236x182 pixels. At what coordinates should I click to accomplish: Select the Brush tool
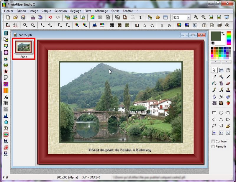tap(214, 90)
